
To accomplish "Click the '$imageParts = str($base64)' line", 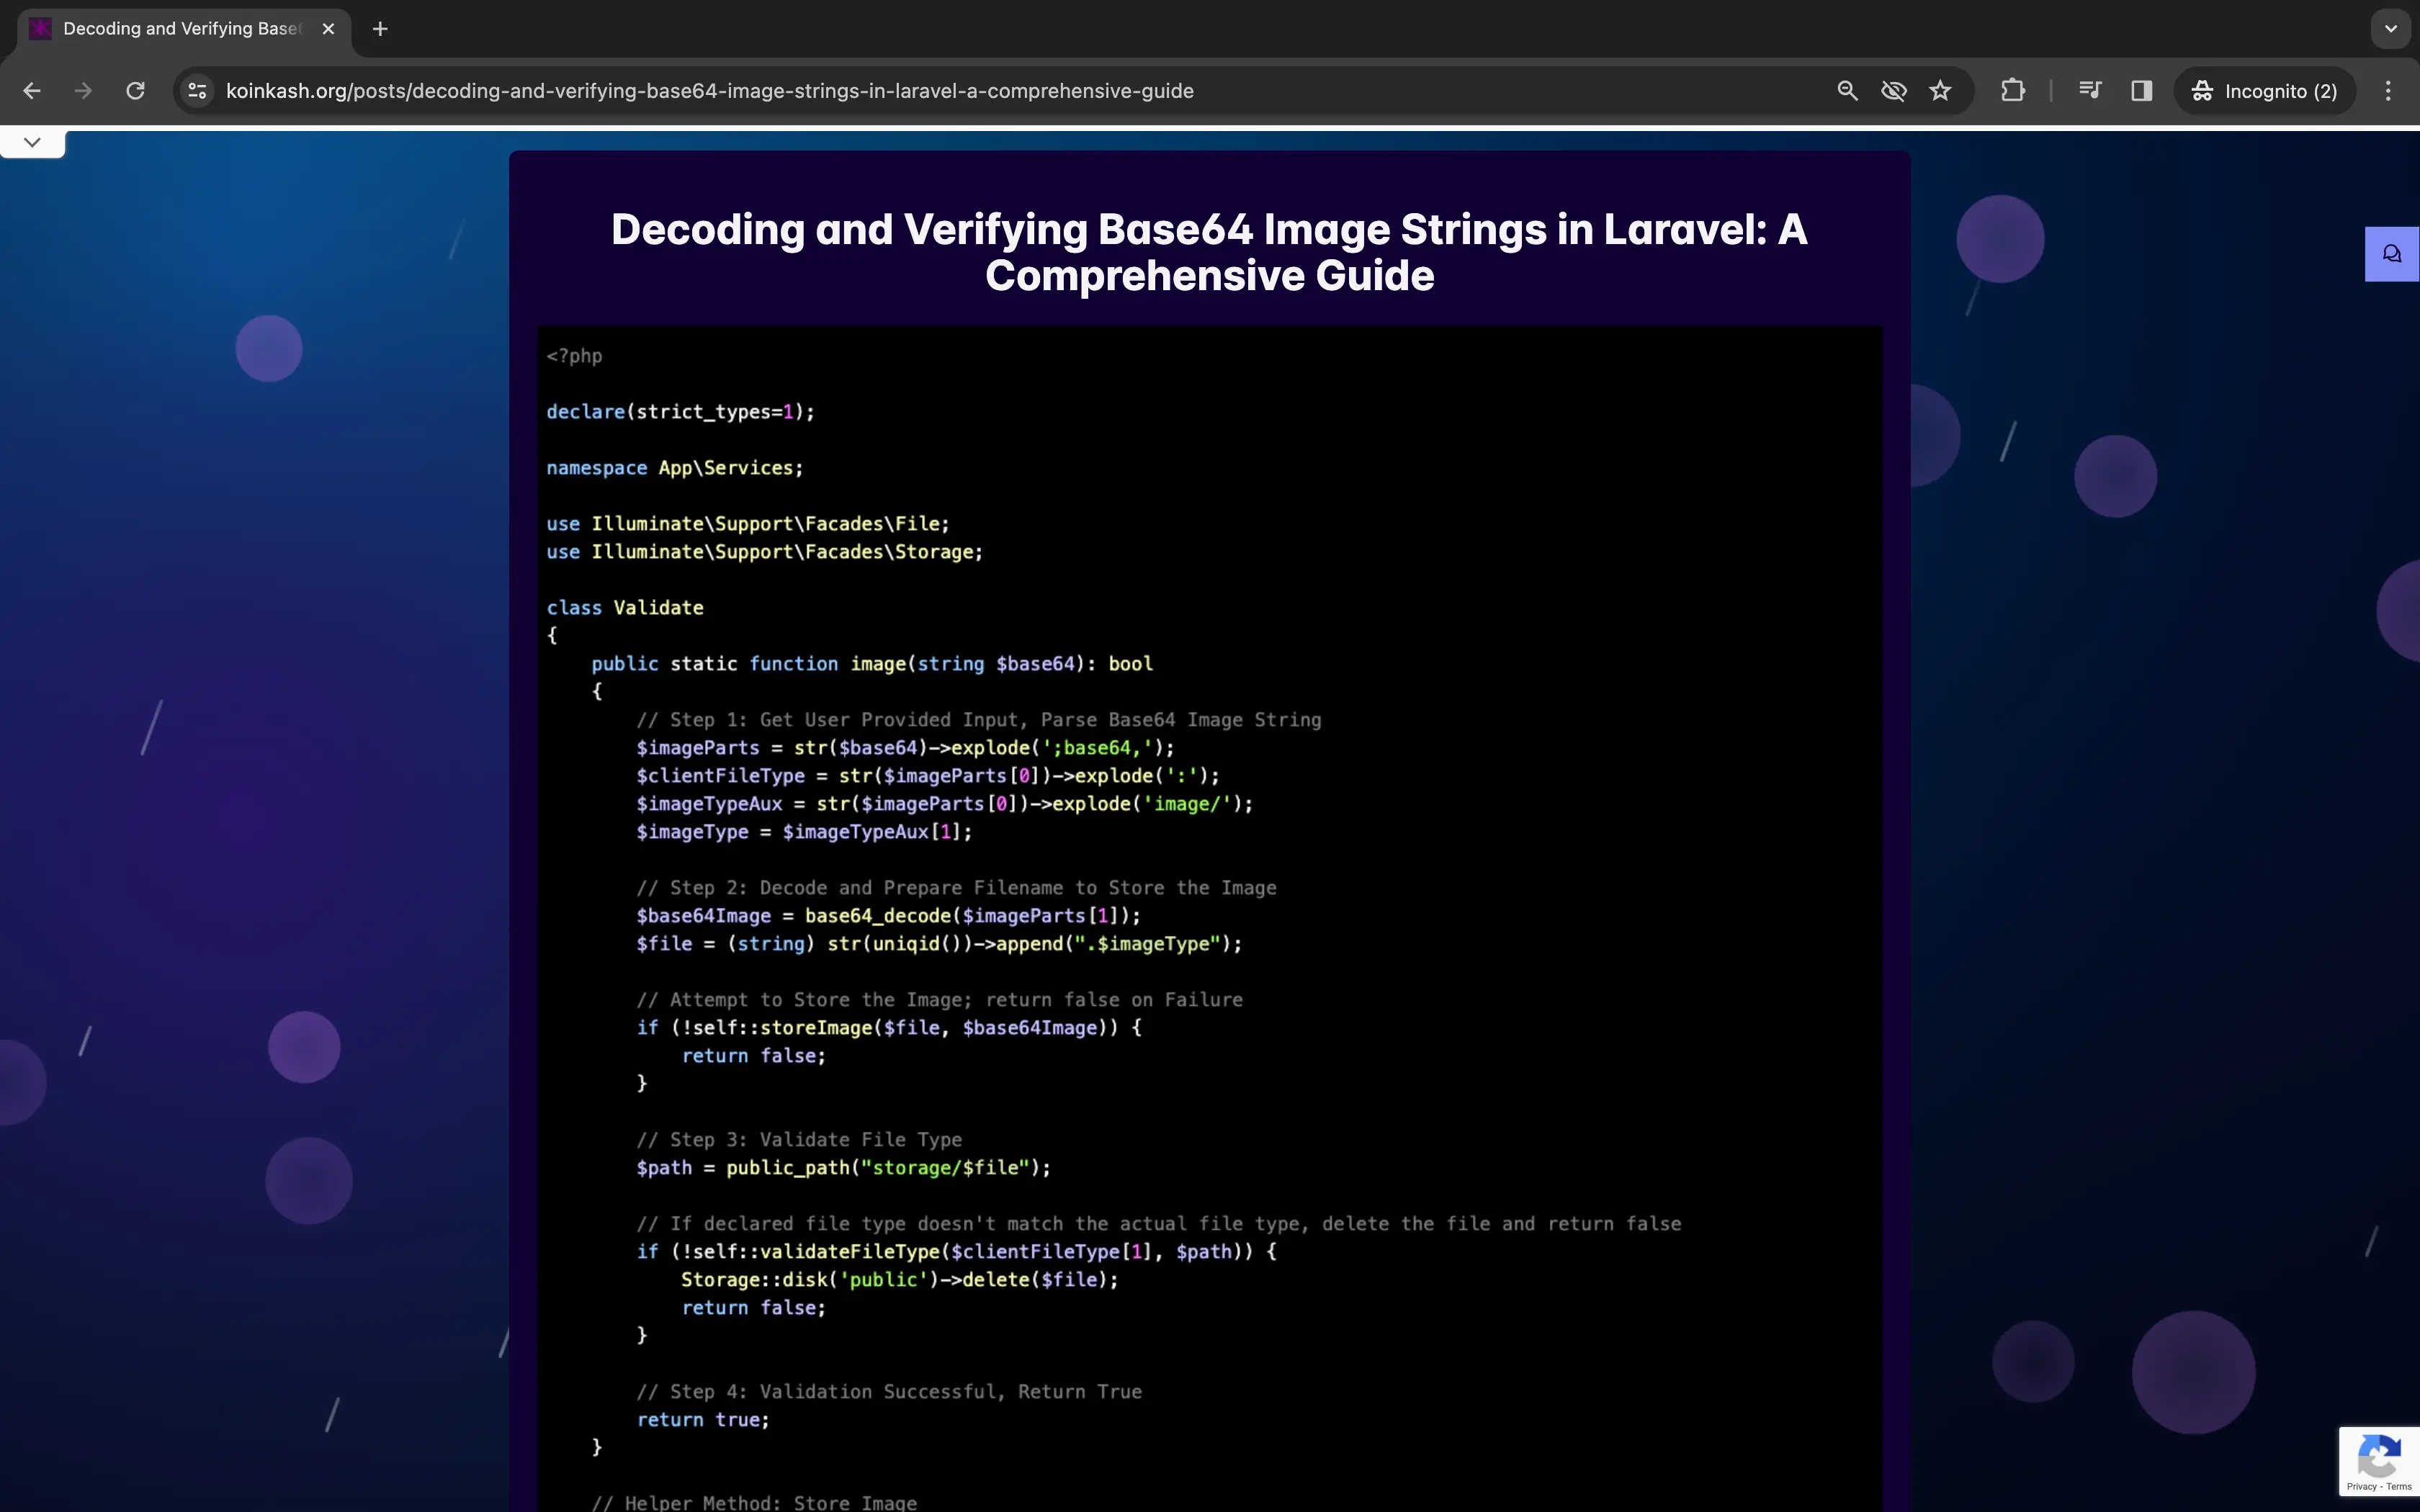I will pyautogui.click(x=906, y=748).
